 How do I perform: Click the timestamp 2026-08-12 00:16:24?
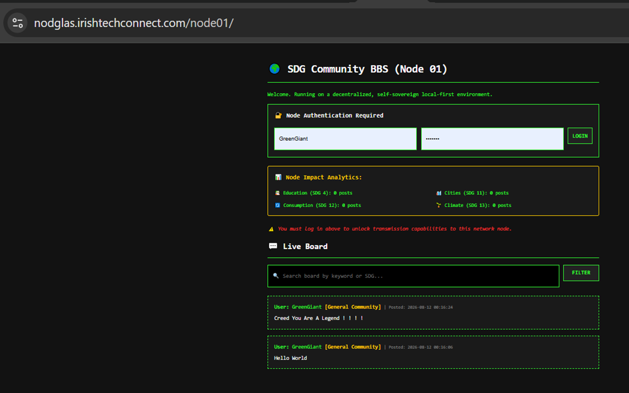430,307
